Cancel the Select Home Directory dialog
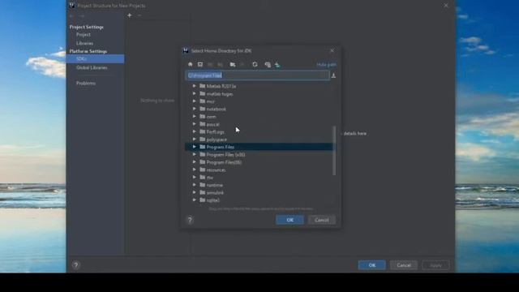Image resolution: width=519 pixels, height=292 pixels. tap(321, 220)
